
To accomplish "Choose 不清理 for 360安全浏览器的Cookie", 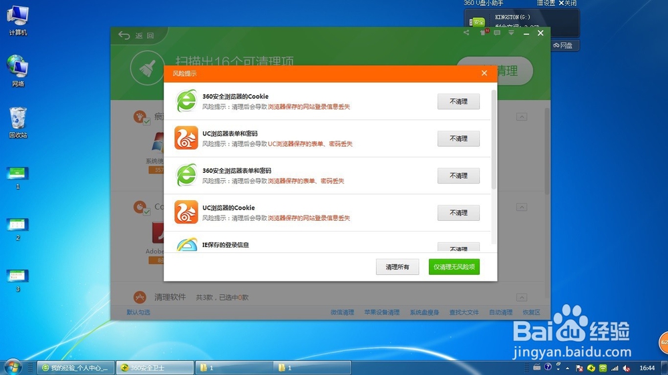I will point(458,101).
